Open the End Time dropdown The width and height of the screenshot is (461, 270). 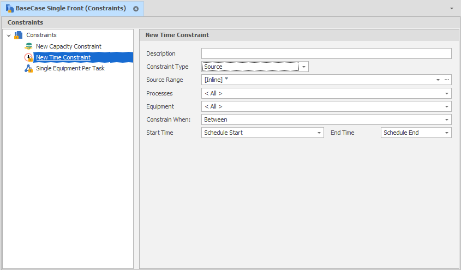447,133
